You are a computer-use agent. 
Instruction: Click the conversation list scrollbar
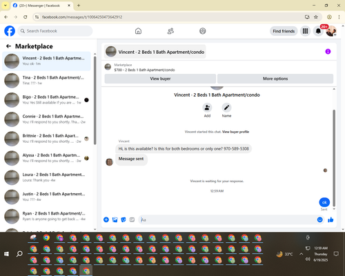[x=95, y=100]
